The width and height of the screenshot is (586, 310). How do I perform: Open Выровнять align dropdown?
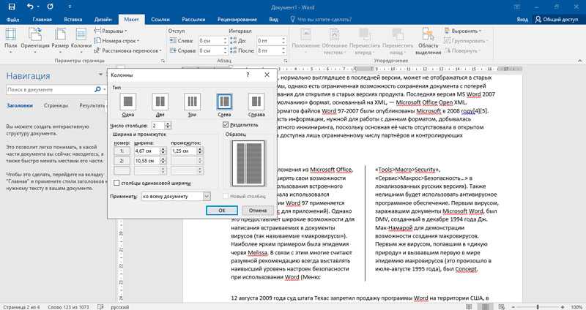pyautogui.click(x=463, y=31)
